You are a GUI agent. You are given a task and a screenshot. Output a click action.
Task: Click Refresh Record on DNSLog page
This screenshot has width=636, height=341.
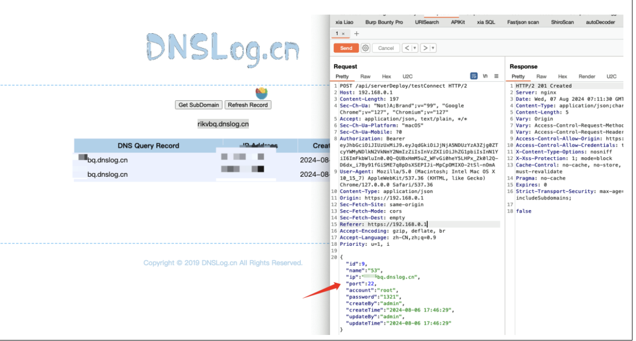(x=247, y=105)
